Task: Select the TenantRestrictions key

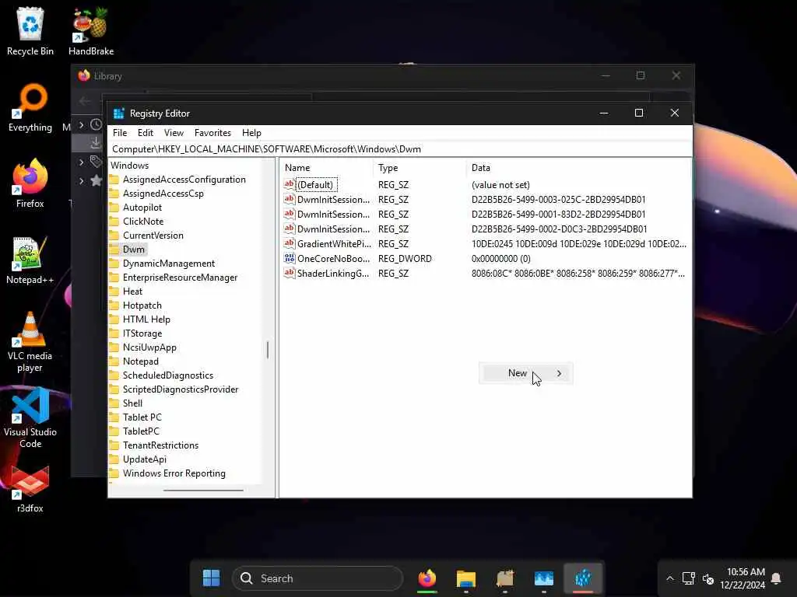Action: [x=160, y=445]
